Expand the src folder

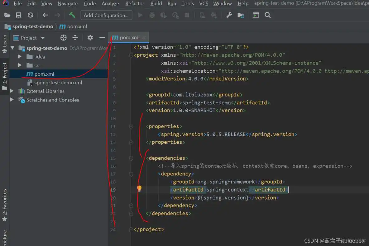coord(20,65)
